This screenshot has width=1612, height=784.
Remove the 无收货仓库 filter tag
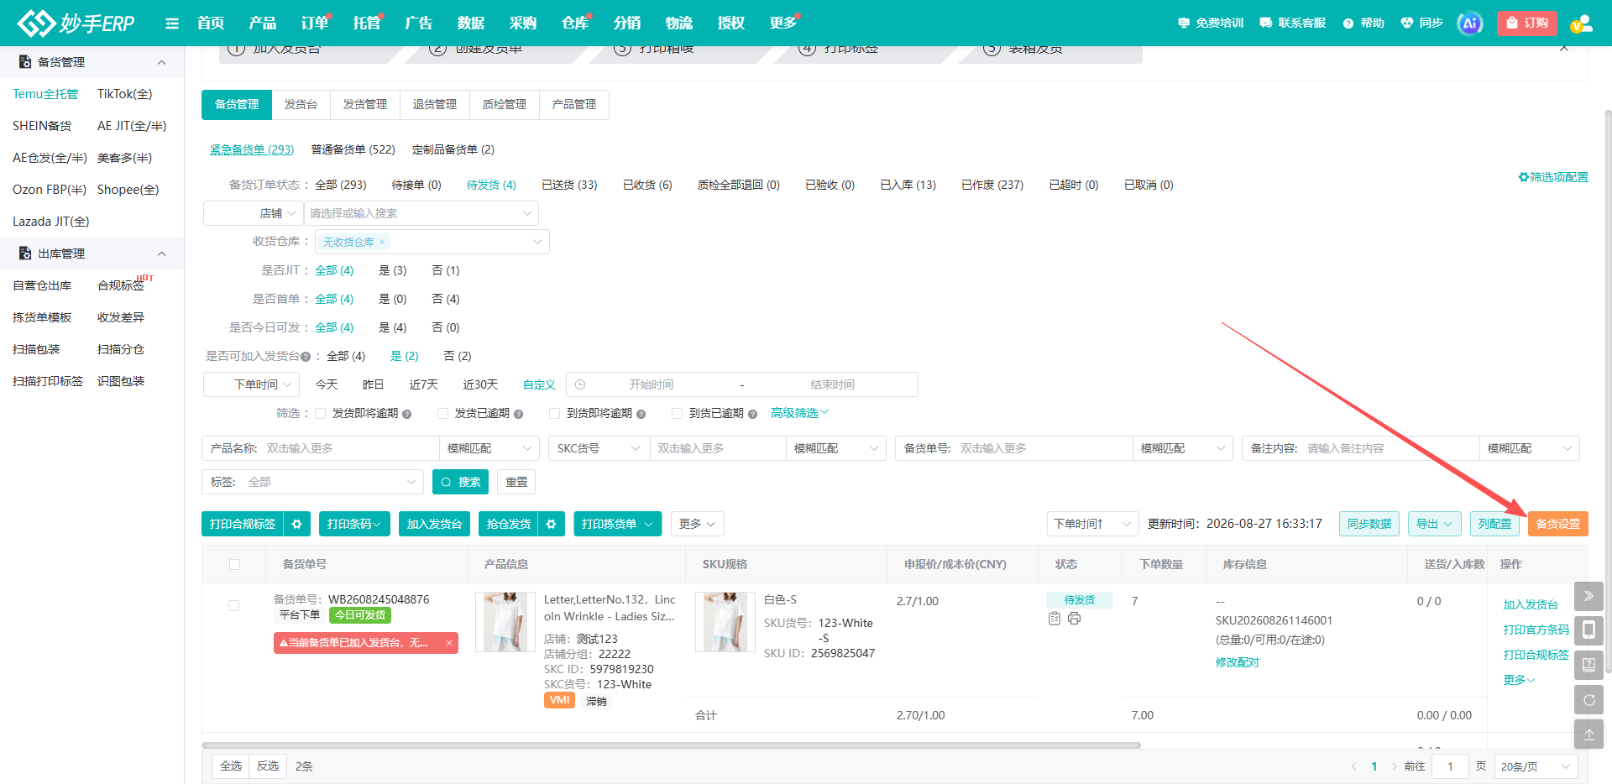[x=382, y=242]
